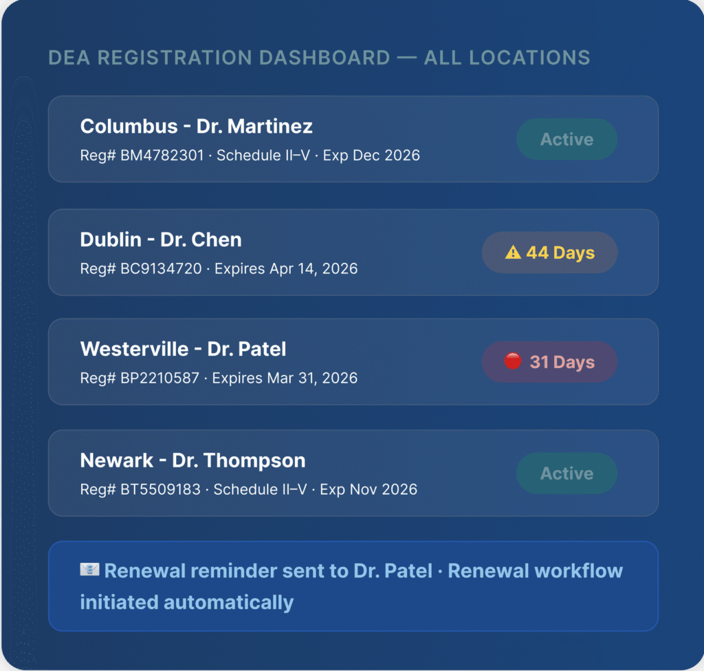Click registration number BC9134720
Image resolution: width=704 pixels, height=671 pixels.
pos(162,268)
